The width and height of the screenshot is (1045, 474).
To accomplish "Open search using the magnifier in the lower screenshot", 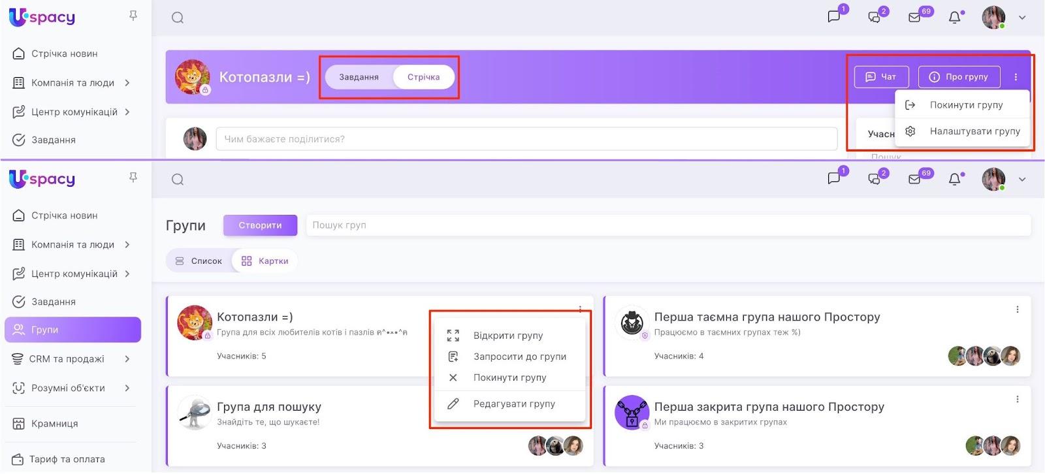I will (x=178, y=180).
